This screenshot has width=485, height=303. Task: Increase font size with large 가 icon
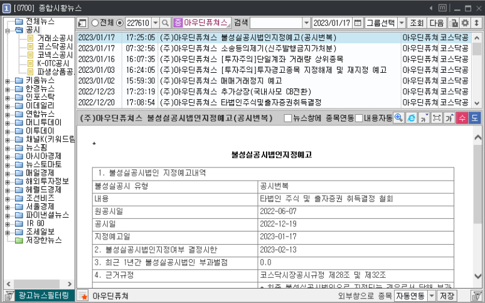point(449,118)
